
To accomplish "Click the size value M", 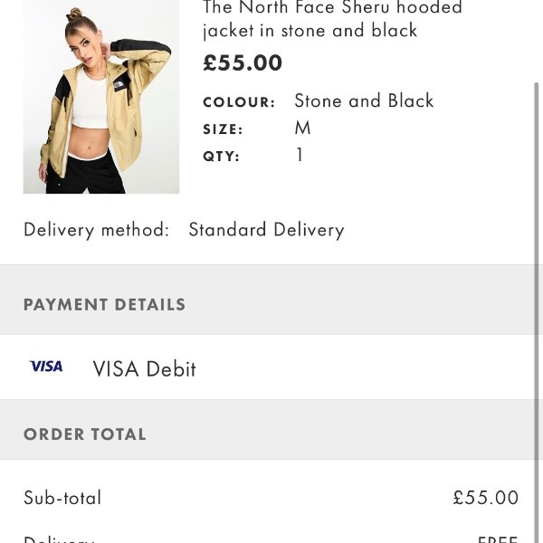I will 302,128.
